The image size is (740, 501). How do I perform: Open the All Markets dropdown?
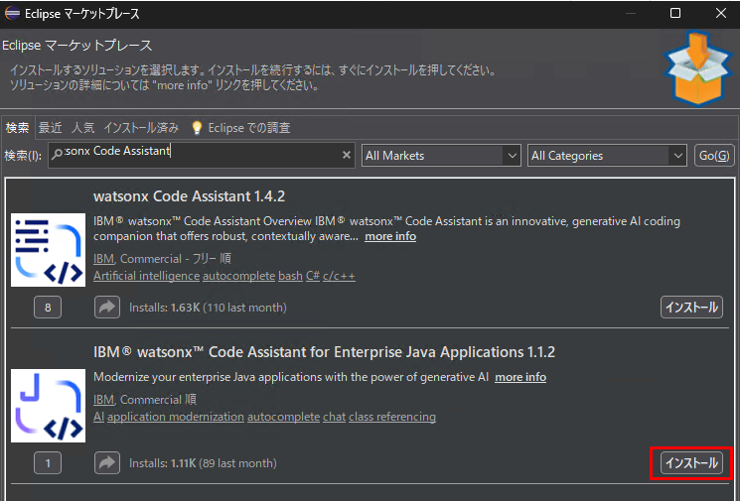(441, 156)
